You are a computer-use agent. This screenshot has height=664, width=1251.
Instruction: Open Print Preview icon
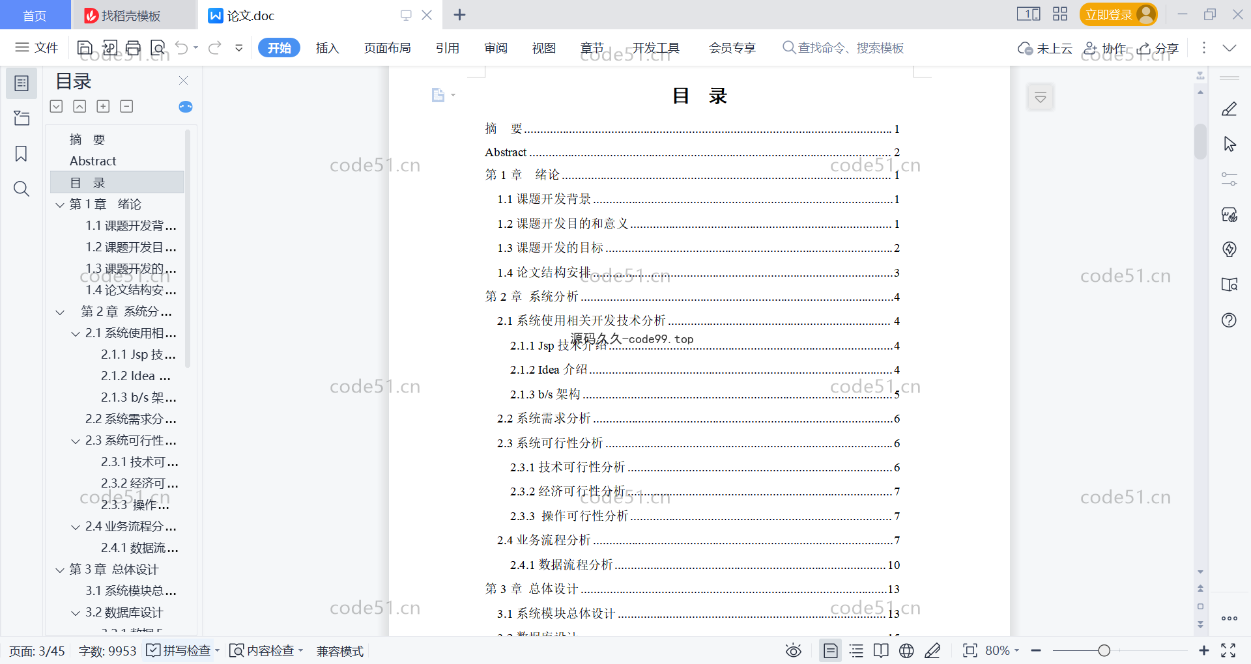[x=158, y=48]
